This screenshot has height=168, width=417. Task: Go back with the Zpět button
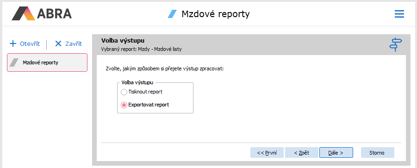302,153
